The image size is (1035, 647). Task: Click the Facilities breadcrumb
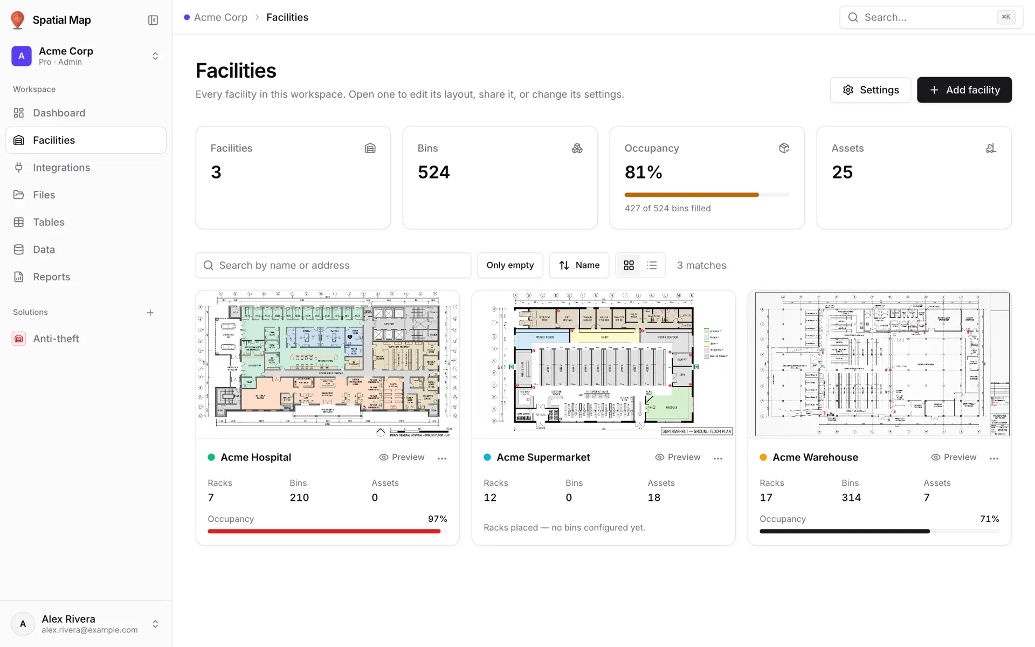tap(287, 17)
